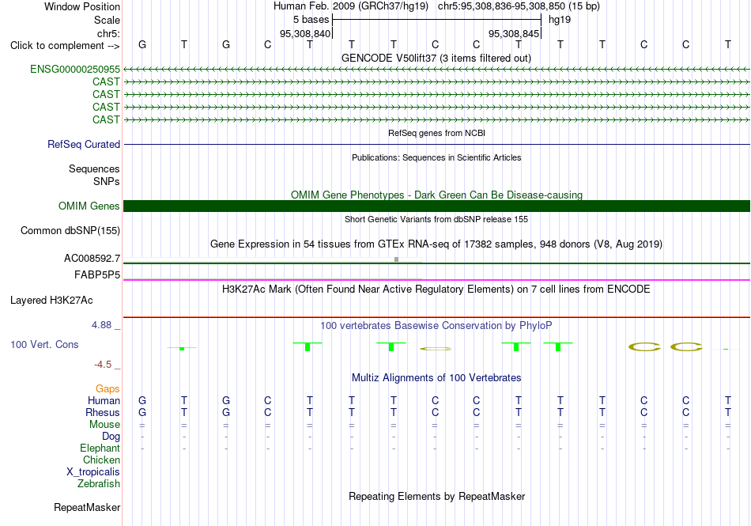The width and height of the screenshot is (751, 526).
Task: Select the ENSG00000250955 gene label
Action: (75, 69)
